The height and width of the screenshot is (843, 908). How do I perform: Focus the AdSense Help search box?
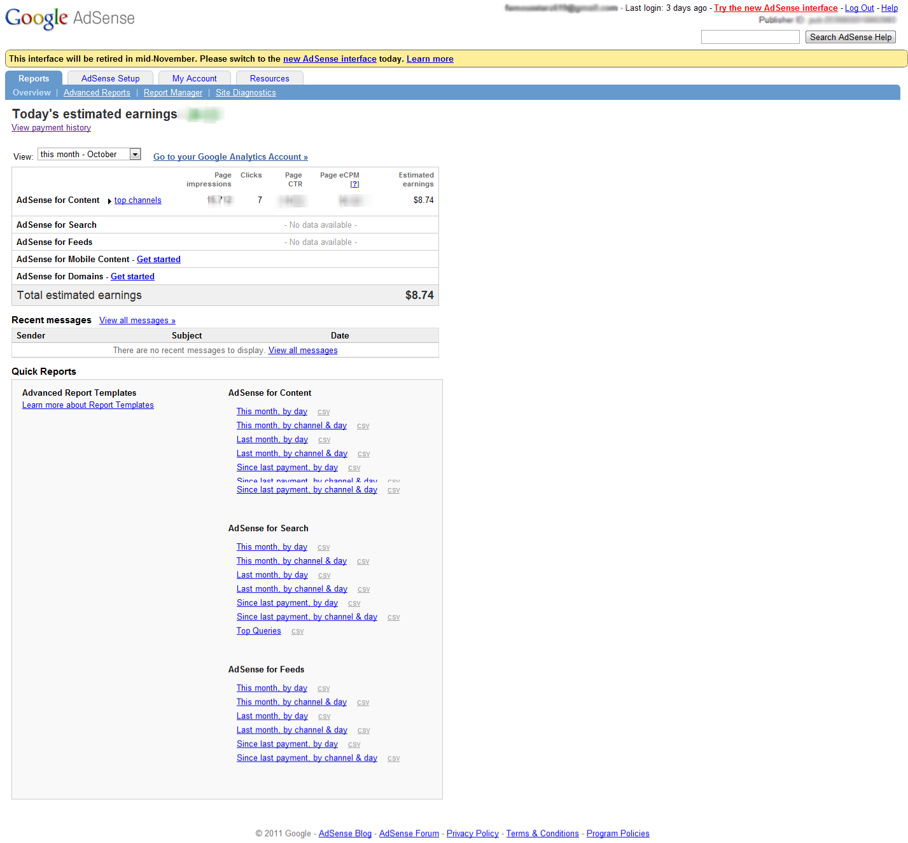750,37
